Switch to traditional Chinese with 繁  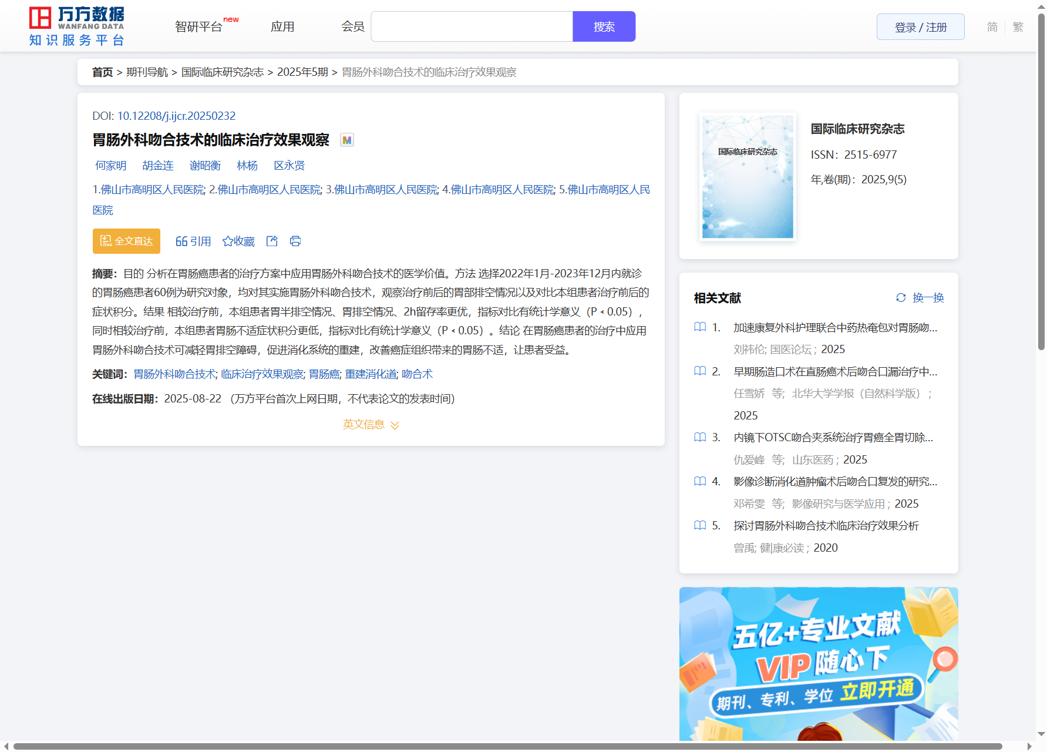pos(1018,27)
